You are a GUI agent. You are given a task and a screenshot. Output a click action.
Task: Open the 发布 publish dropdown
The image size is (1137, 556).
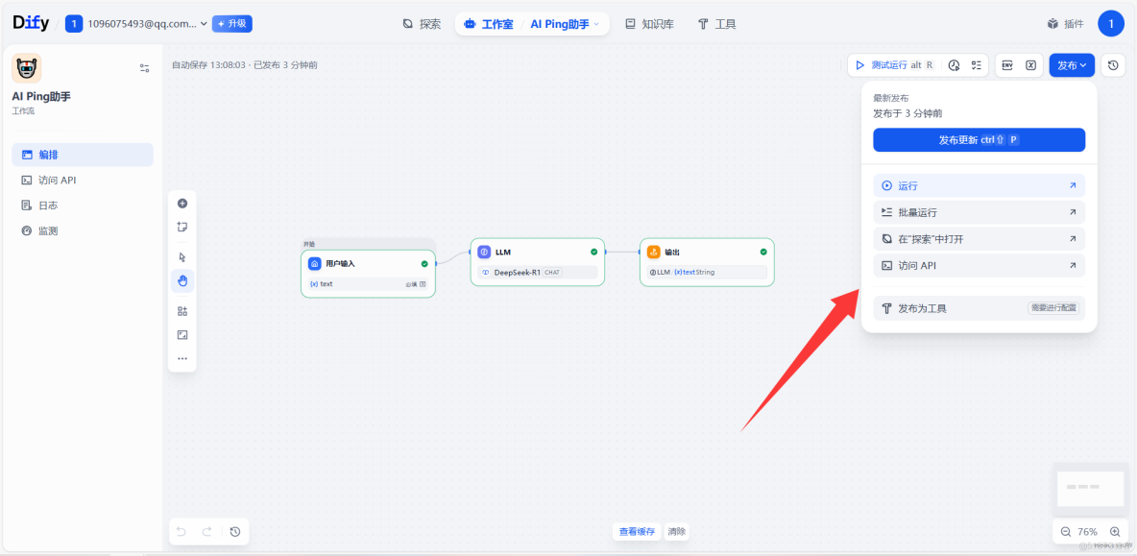coord(1072,64)
